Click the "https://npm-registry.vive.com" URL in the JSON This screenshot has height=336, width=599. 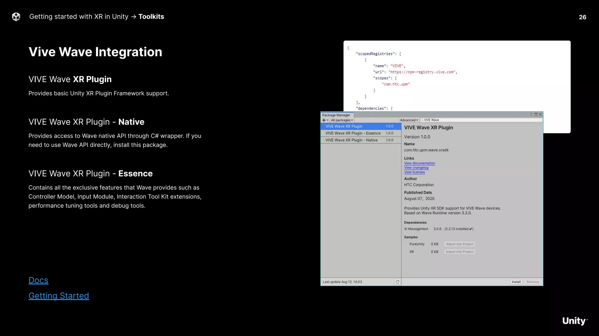pyautogui.click(x=421, y=72)
